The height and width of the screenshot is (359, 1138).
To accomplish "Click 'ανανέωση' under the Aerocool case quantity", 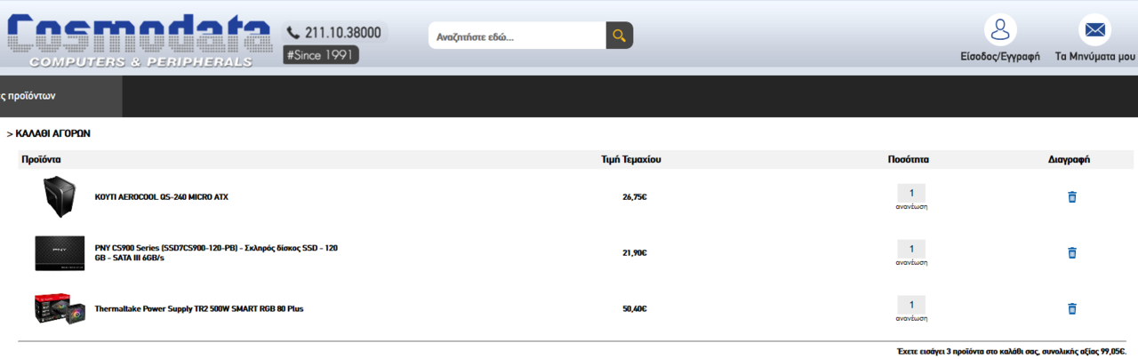I will point(911,207).
